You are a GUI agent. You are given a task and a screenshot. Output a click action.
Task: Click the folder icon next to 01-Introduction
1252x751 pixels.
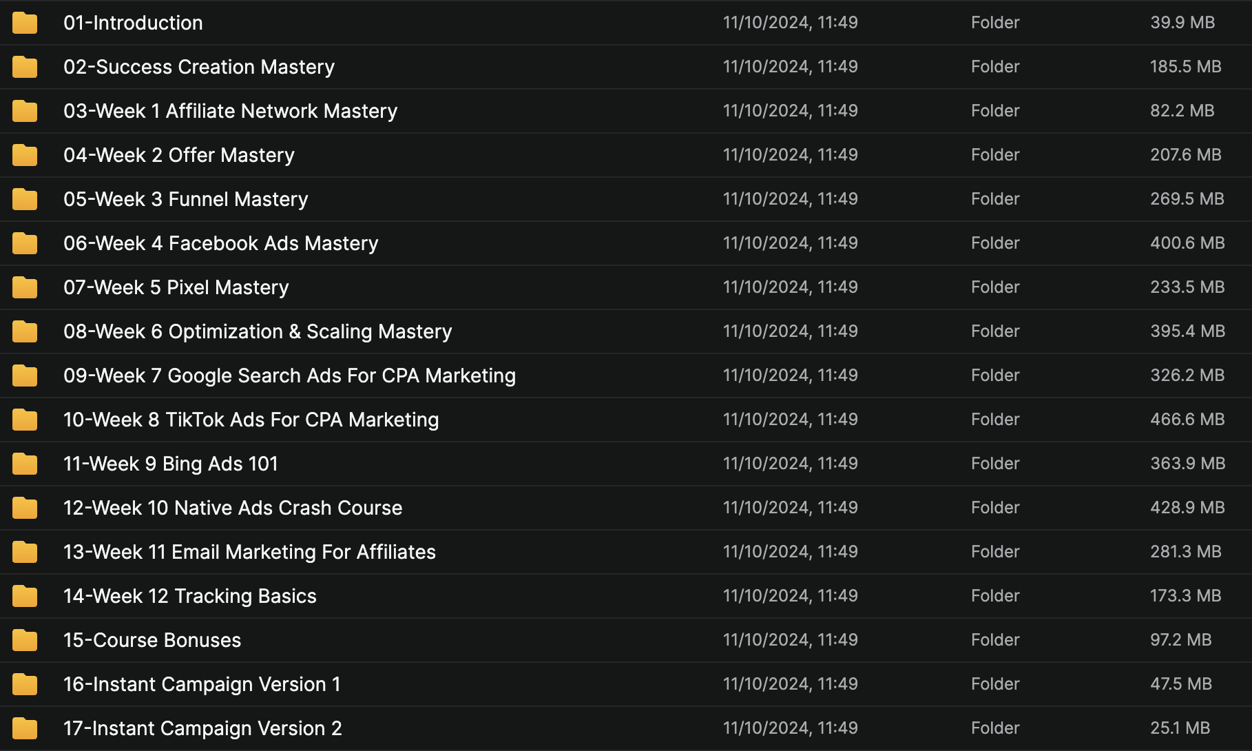coord(25,23)
